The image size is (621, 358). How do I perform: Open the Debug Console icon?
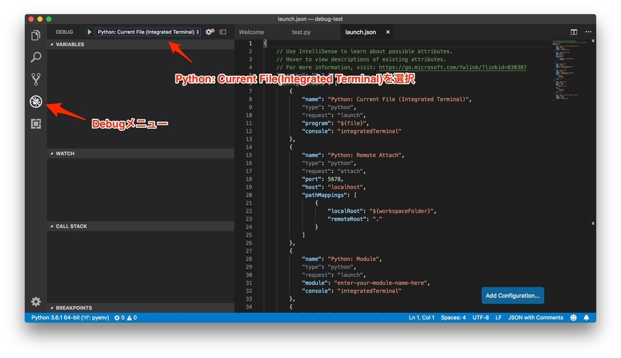pyautogui.click(x=223, y=32)
